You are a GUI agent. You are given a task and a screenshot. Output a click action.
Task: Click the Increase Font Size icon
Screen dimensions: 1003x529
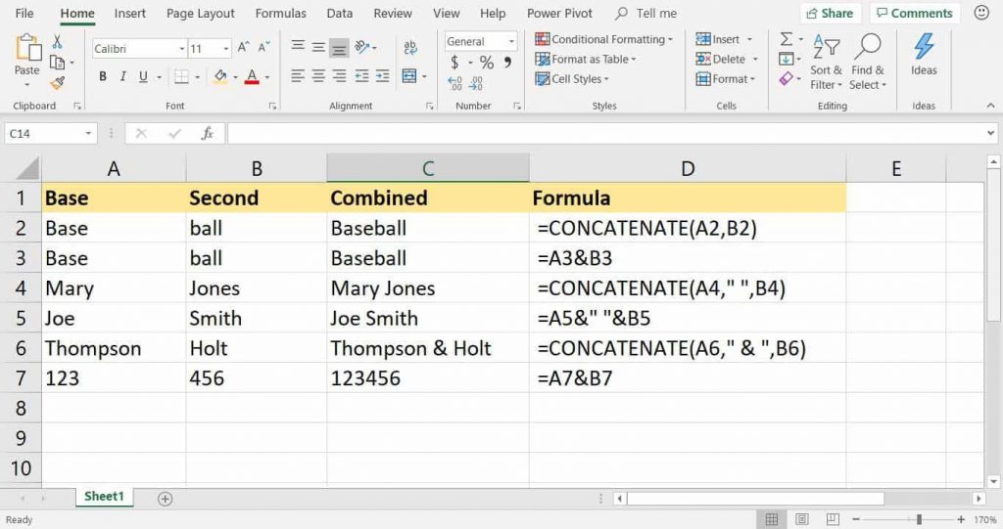tap(244, 48)
